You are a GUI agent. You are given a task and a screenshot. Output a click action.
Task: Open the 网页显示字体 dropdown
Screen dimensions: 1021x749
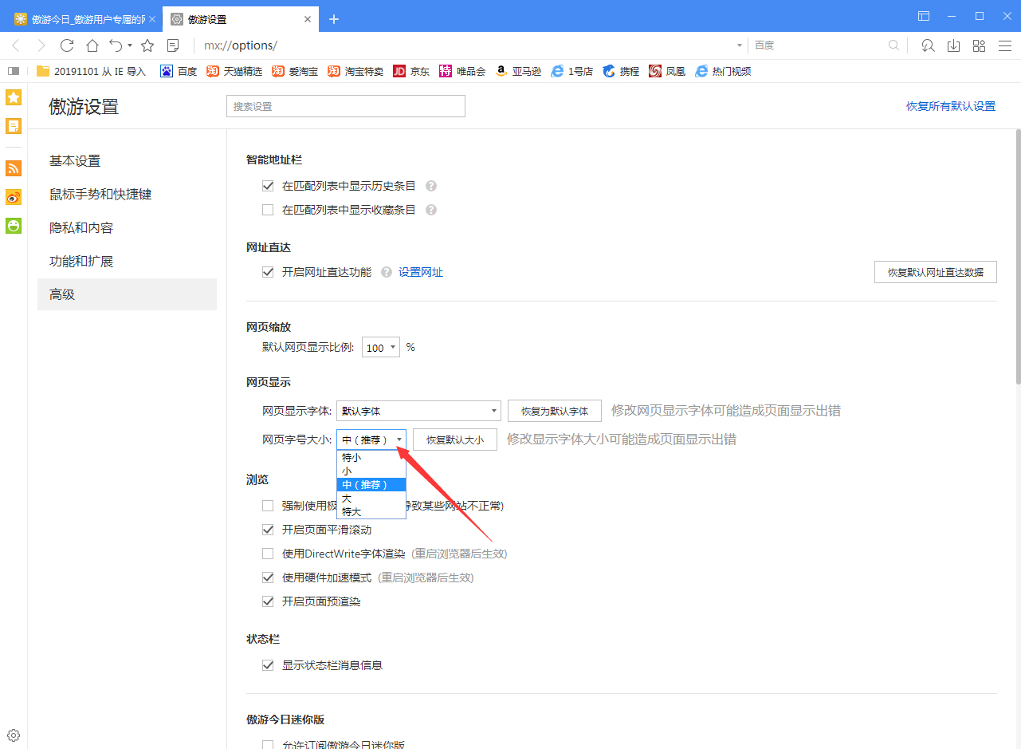coord(418,410)
